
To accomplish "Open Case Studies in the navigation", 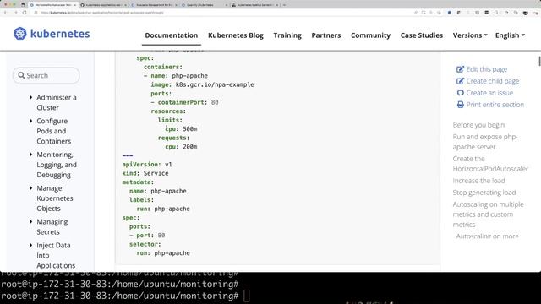I will point(421,35).
